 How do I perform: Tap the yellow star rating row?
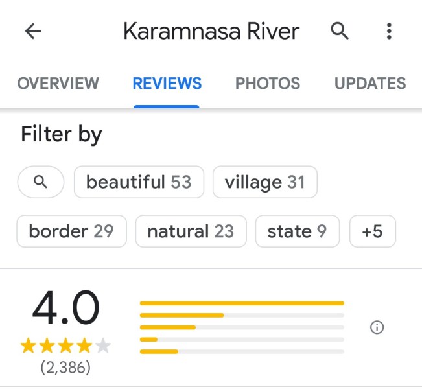(x=65, y=346)
